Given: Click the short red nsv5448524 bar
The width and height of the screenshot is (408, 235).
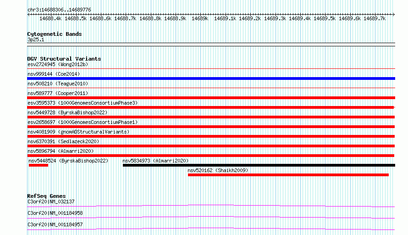Looking at the screenshot, I should (x=39, y=165).
